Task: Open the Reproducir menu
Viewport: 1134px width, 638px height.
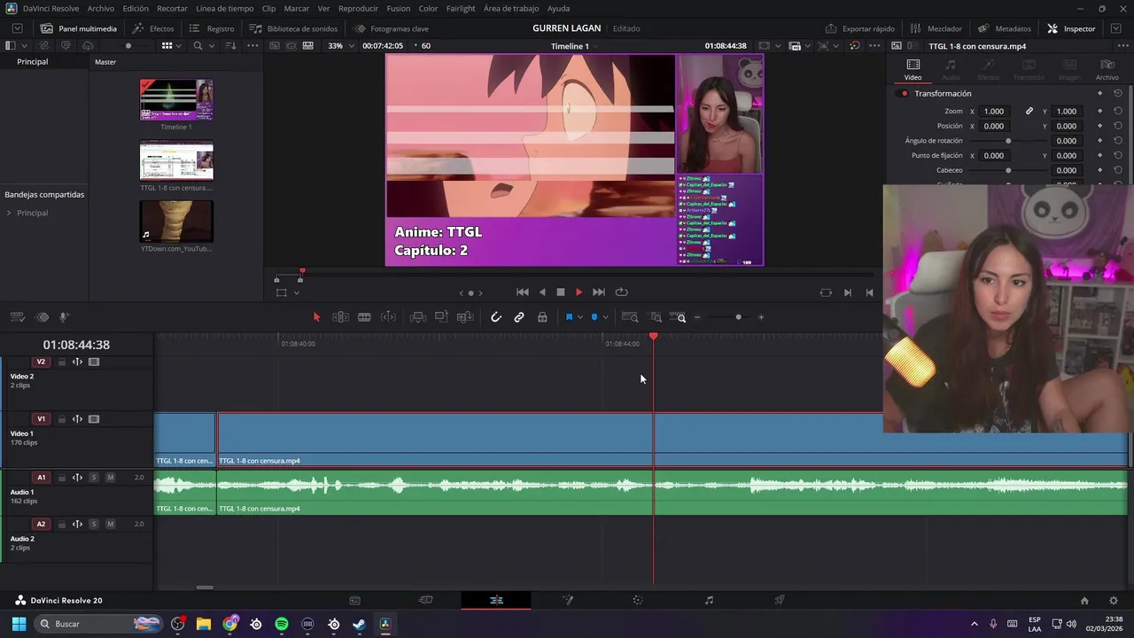Action: 358,8
